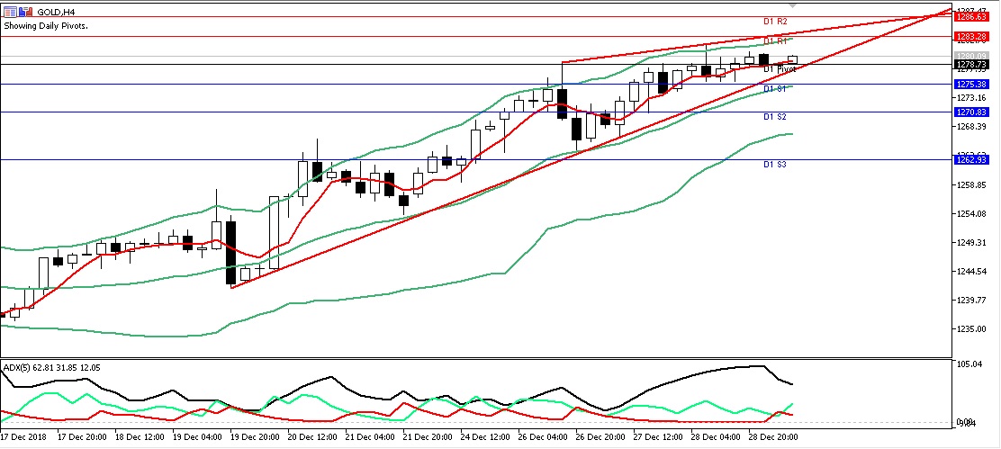1001x449 pixels.
Task: Click the 1262.93 blue price tag
Action: (971, 159)
